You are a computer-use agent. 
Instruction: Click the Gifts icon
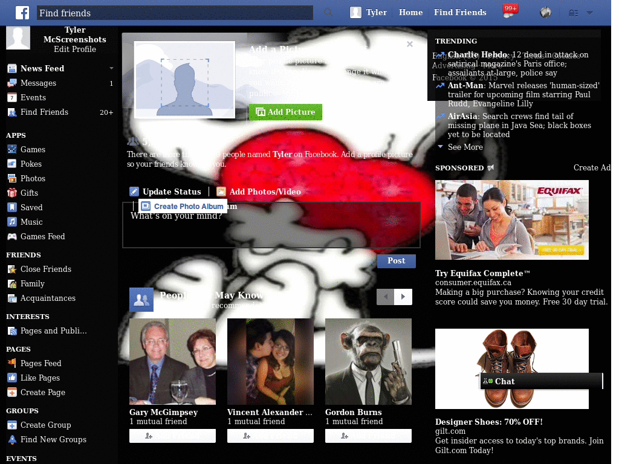[x=12, y=193]
